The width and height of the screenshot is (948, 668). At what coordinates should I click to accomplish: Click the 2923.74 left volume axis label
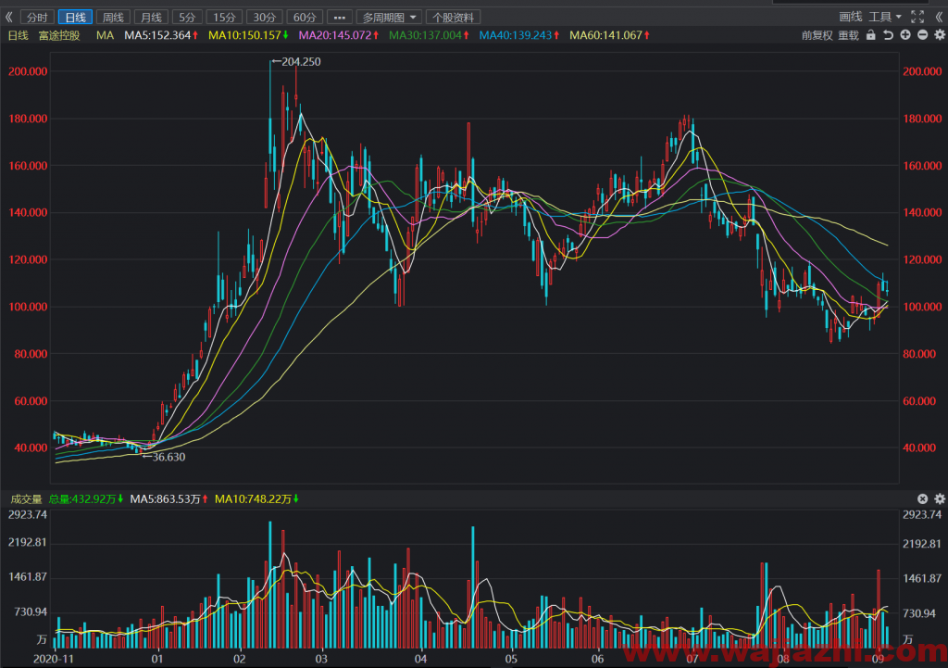(27, 514)
